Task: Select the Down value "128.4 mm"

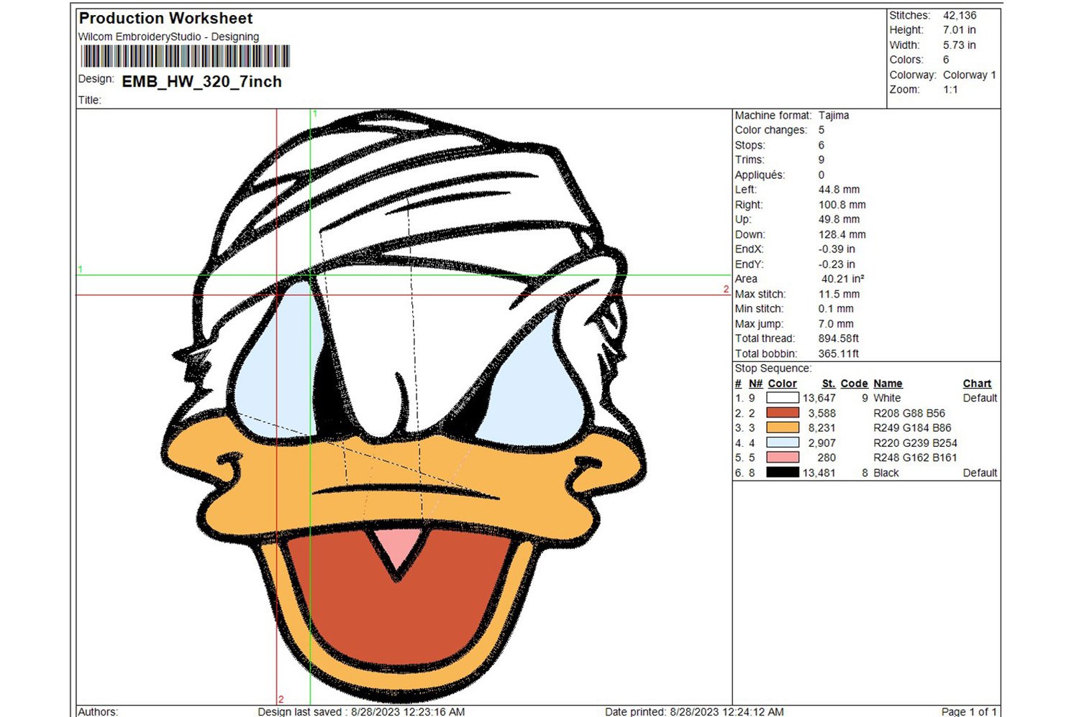Action: tap(842, 234)
